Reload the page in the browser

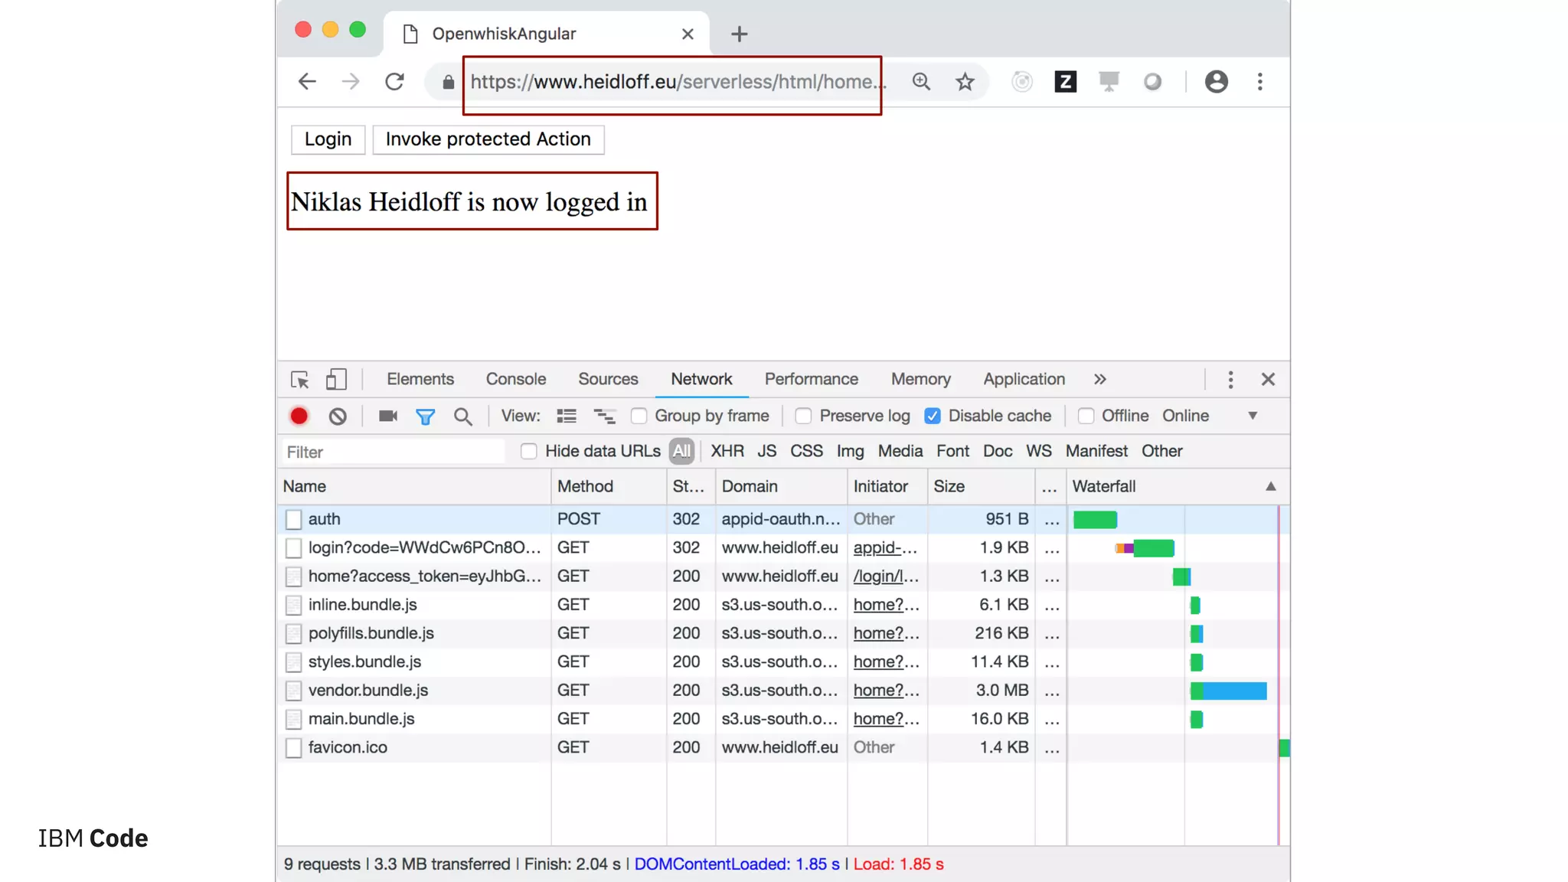394,82
